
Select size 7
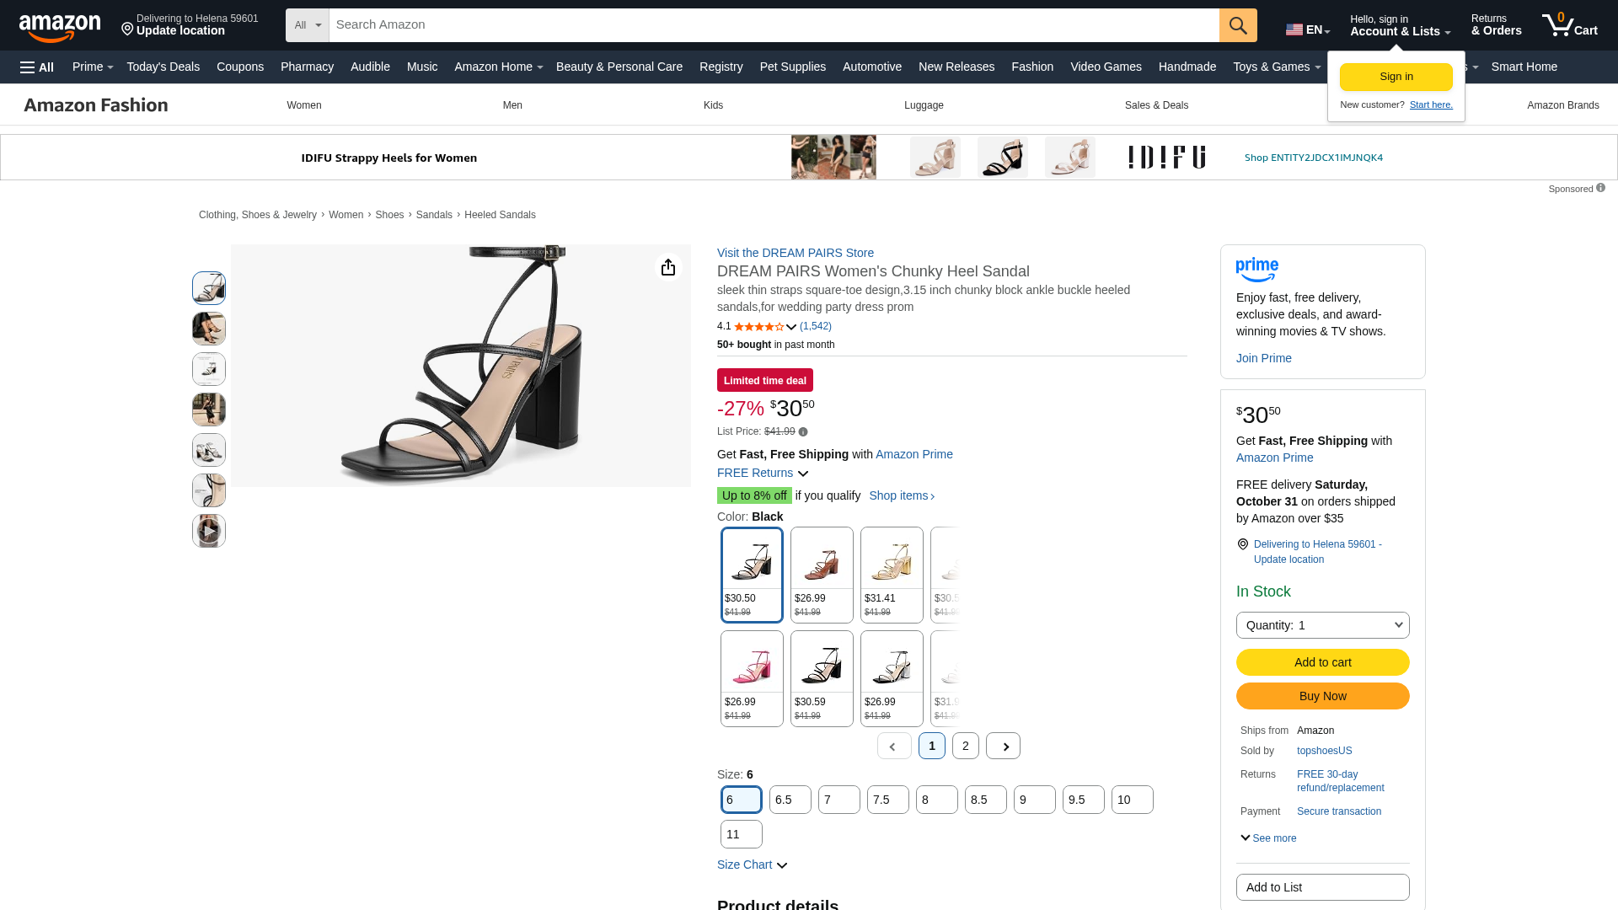838,800
